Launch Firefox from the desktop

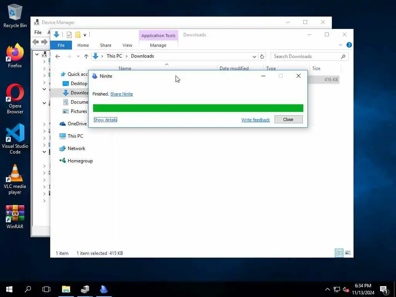pyautogui.click(x=15, y=56)
